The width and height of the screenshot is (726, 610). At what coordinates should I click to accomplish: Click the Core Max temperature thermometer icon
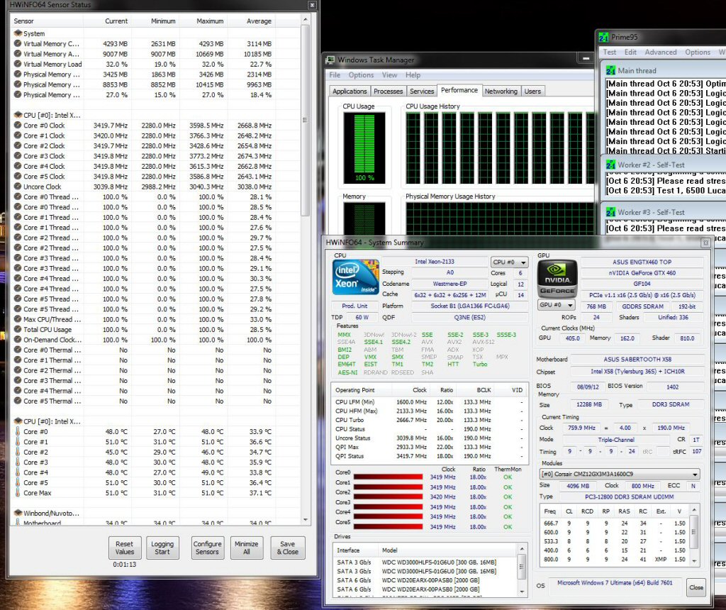point(18,493)
